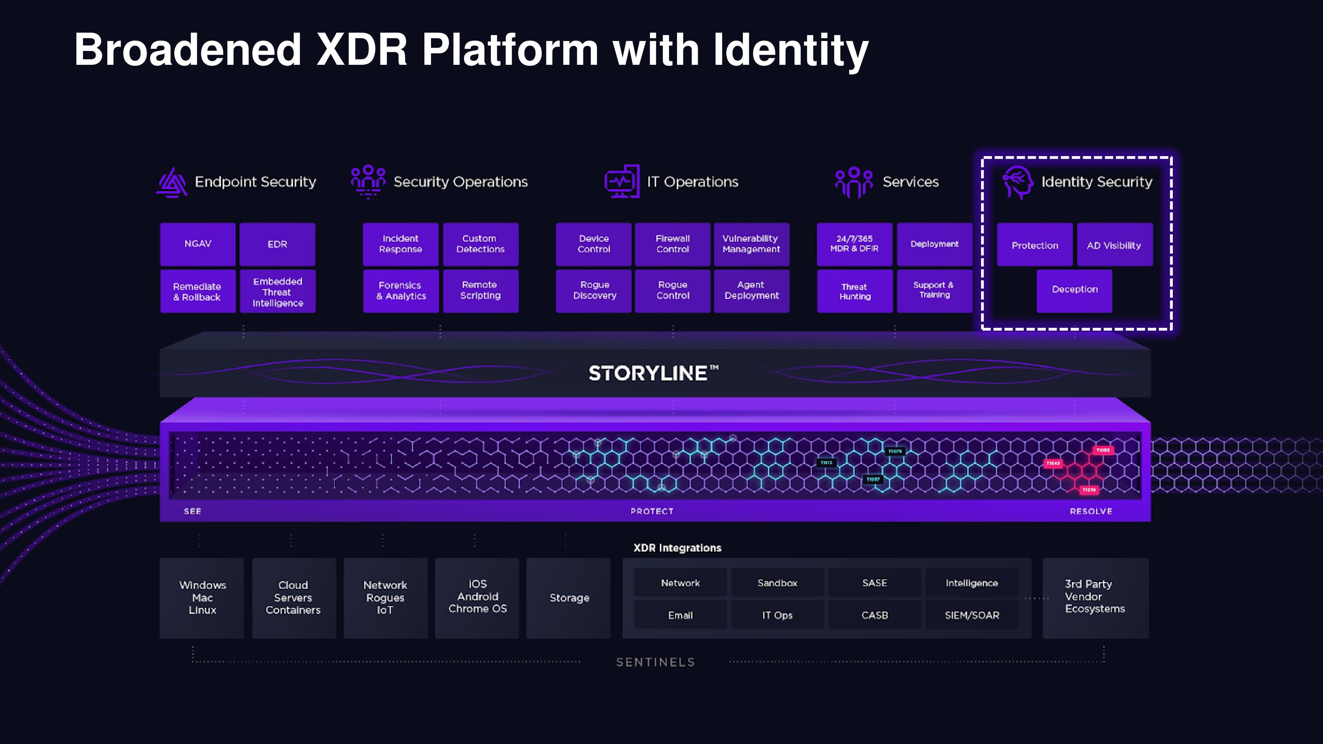Click the Remediate & Rollback tile
Screen dimensions: 1323x744
pos(198,291)
